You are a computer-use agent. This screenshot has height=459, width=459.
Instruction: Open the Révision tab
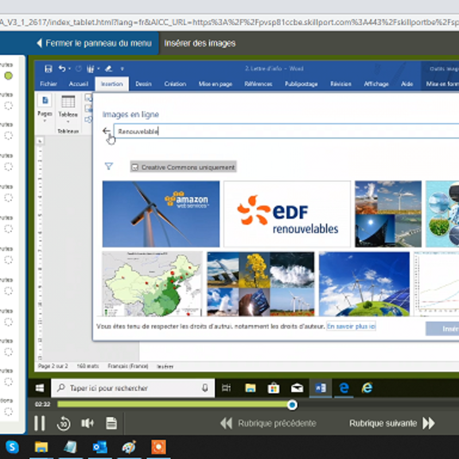point(341,84)
